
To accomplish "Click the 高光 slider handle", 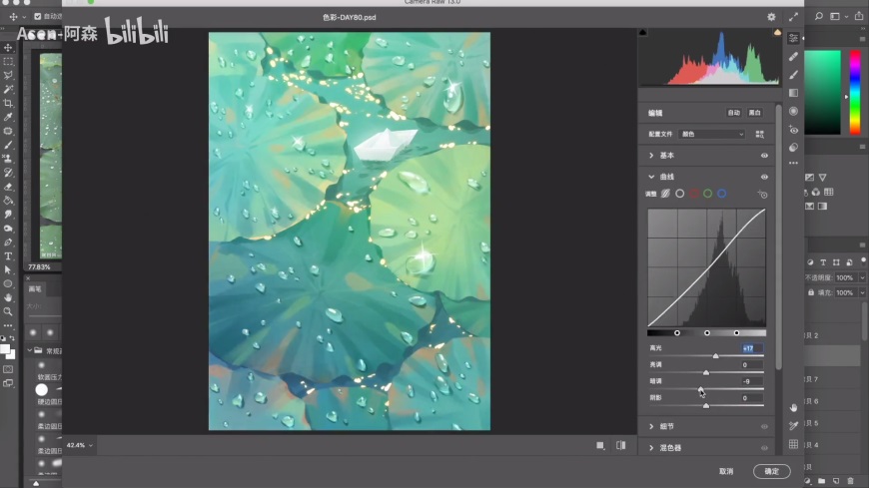I will click(x=715, y=355).
